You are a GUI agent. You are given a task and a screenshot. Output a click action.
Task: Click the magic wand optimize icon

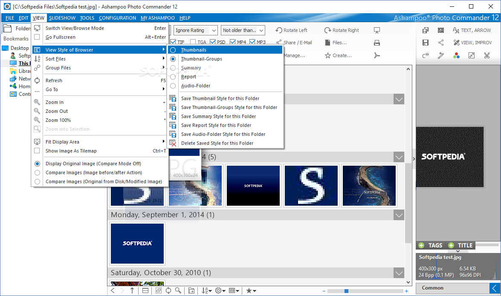coord(440,55)
